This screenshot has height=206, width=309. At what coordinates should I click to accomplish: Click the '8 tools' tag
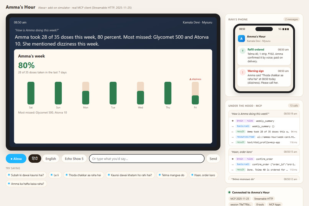point(260,204)
